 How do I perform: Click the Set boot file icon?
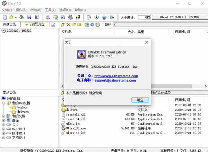[x=98, y=25]
